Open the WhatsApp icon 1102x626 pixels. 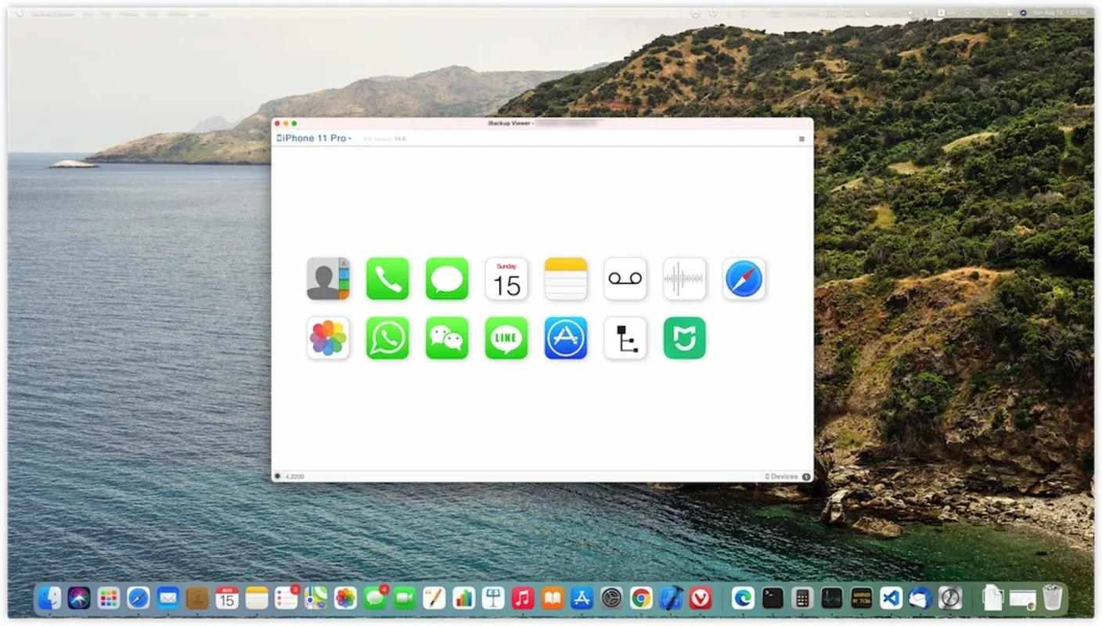tap(387, 338)
